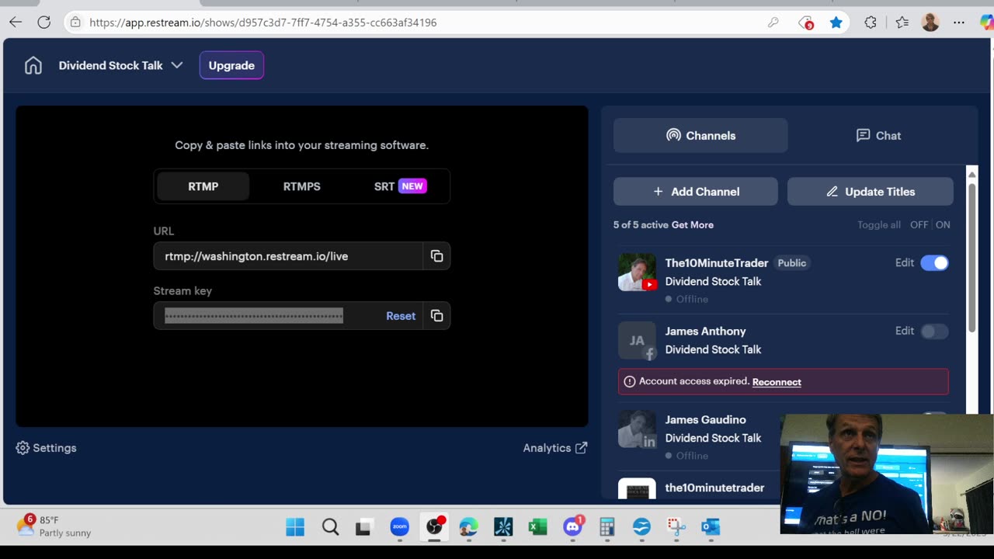Viewport: 994px width, 559px height.
Task: Click the browser back arrow
Action: point(16,23)
